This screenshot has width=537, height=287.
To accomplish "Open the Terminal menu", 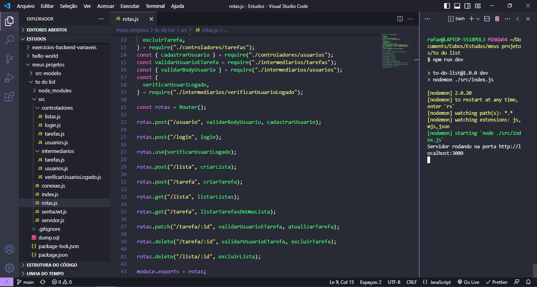I will tap(155, 6).
